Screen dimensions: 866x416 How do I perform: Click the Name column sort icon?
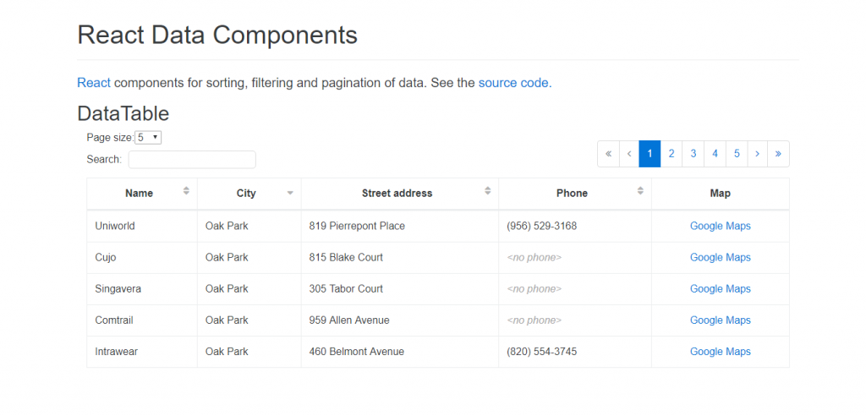[x=186, y=190]
